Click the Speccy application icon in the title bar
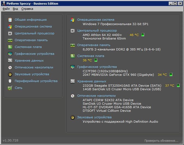184x145 pixels. tap(4, 3)
